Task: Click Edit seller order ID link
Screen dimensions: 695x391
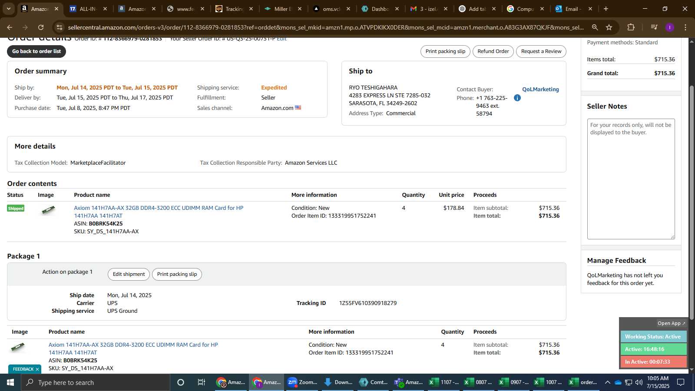Action: coord(281,39)
